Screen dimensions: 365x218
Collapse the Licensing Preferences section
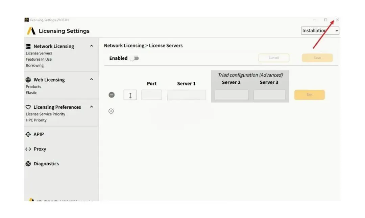tap(92, 107)
